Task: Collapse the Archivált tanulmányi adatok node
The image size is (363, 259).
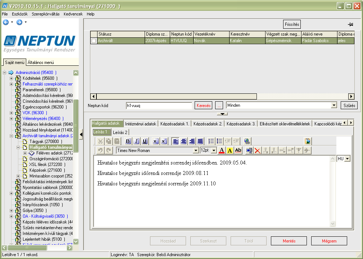Action: 11,136
